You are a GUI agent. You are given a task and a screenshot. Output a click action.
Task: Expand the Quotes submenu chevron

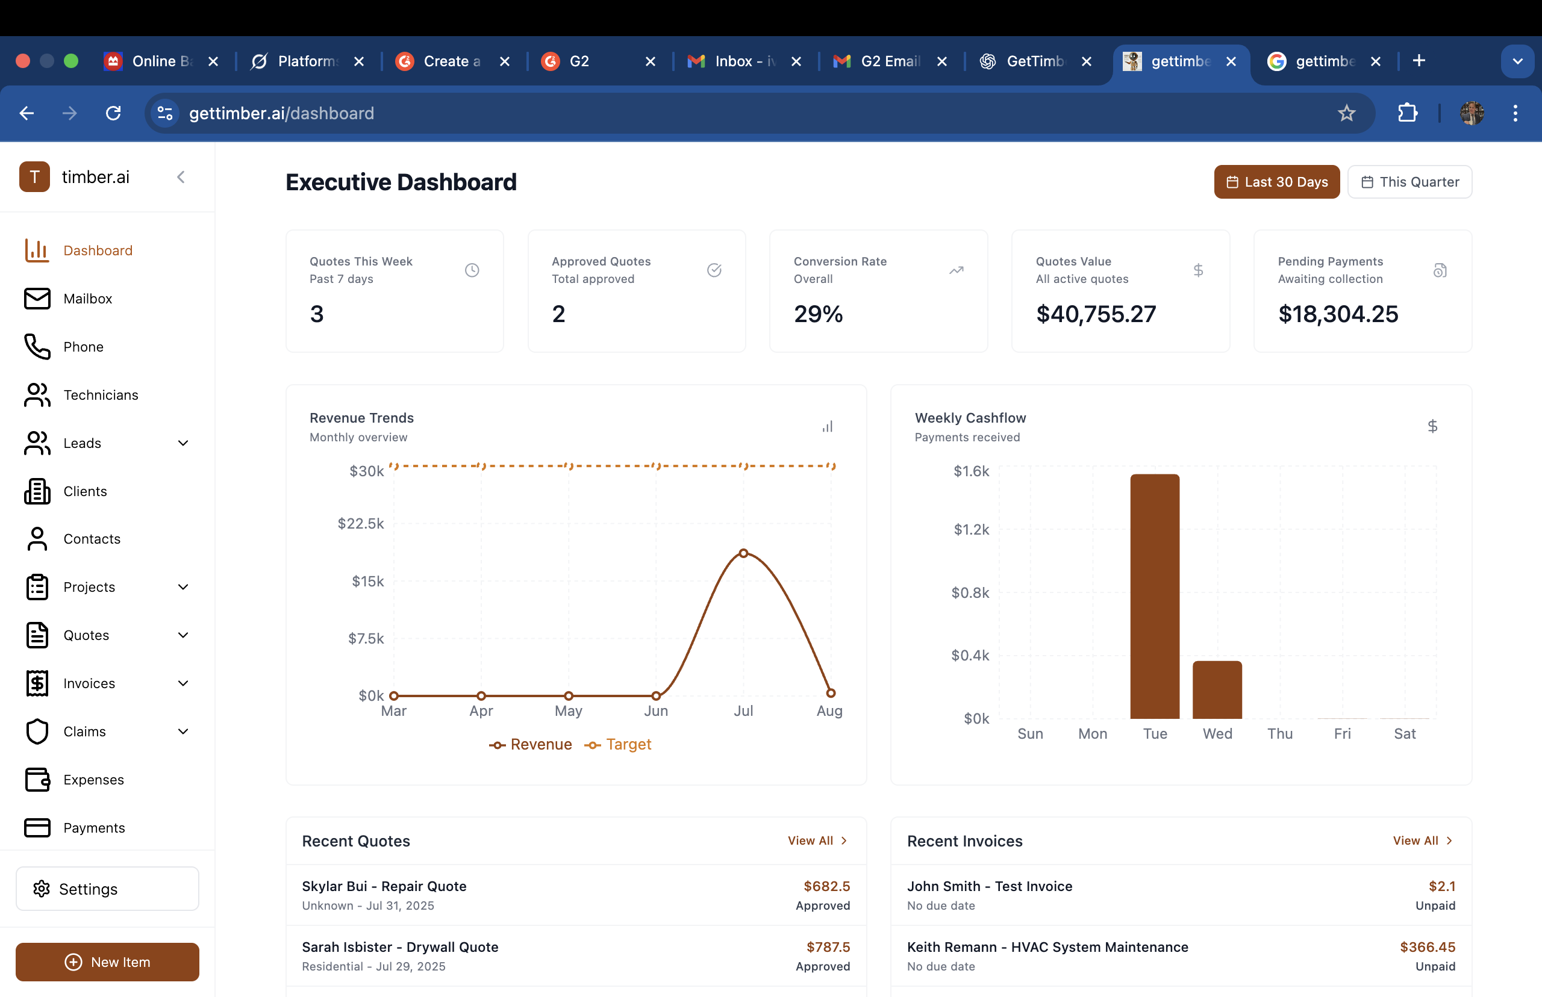tap(183, 635)
